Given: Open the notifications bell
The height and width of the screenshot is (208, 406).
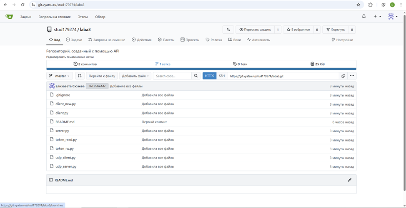Looking at the screenshot, I should pyautogui.click(x=363, y=17).
